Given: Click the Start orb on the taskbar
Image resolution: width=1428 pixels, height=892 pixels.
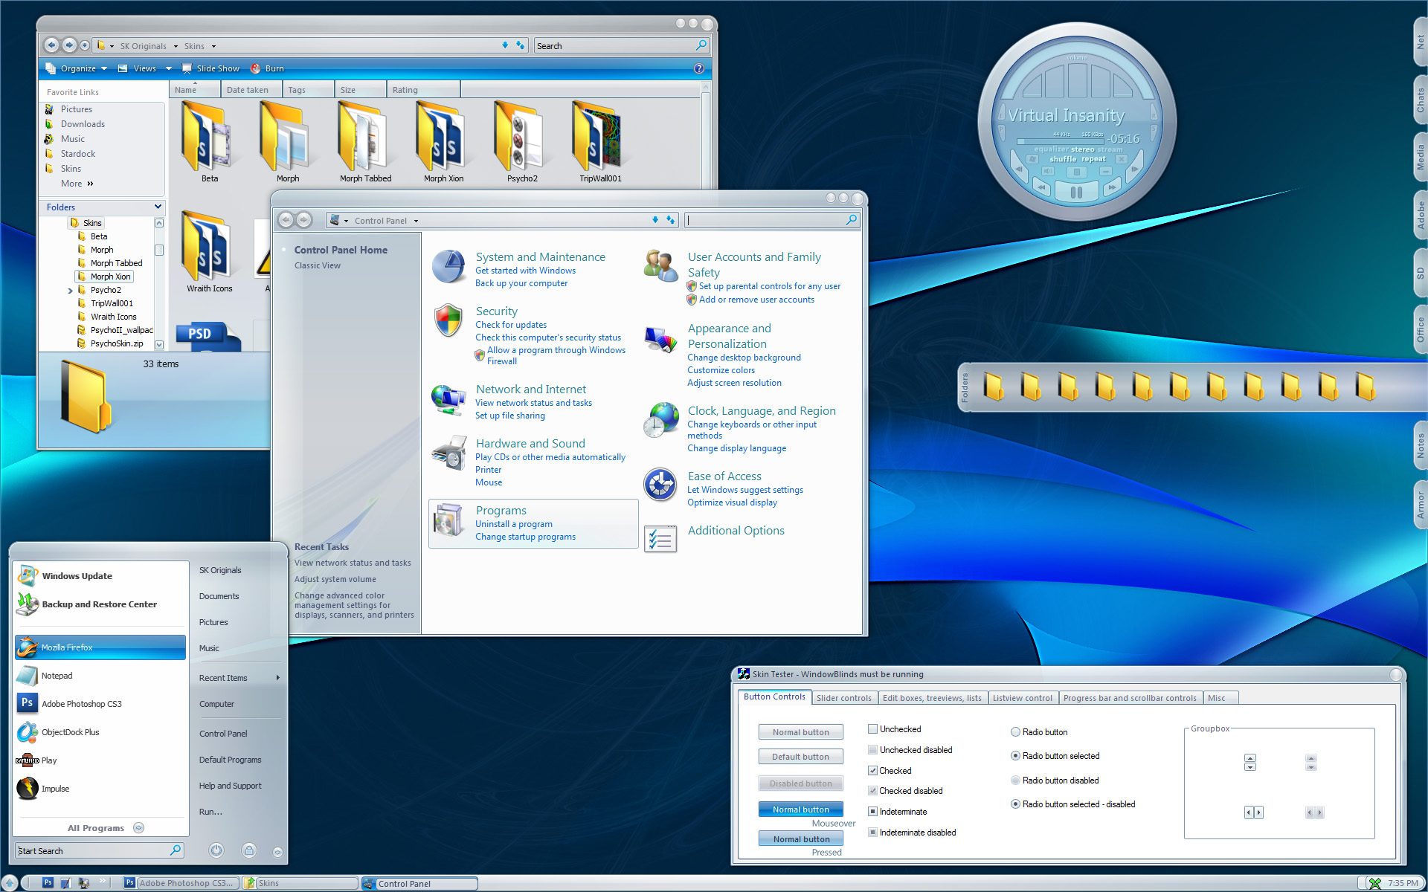Looking at the screenshot, I should 9,883.
